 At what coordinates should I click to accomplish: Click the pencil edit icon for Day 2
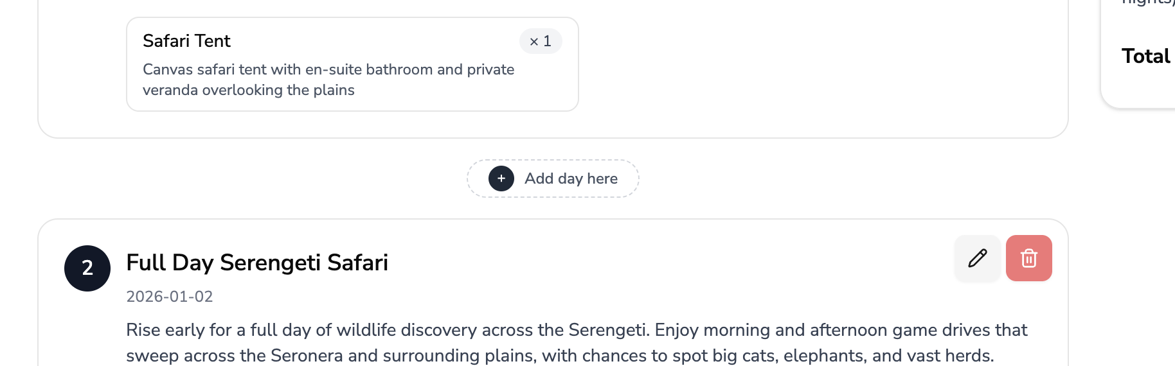tap(977, 258)
